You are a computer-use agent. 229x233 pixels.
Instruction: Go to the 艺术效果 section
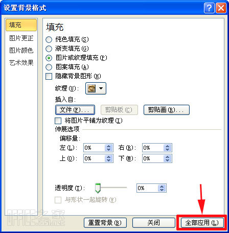click(21, 63)
